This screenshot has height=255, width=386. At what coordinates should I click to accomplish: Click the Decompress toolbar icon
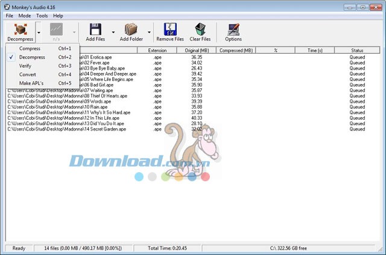20,30
